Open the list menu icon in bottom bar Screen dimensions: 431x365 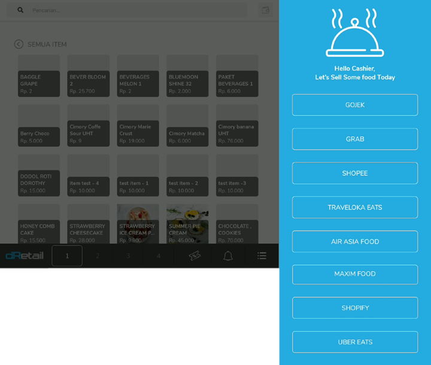pyautogui.click(x=262, y=256)
